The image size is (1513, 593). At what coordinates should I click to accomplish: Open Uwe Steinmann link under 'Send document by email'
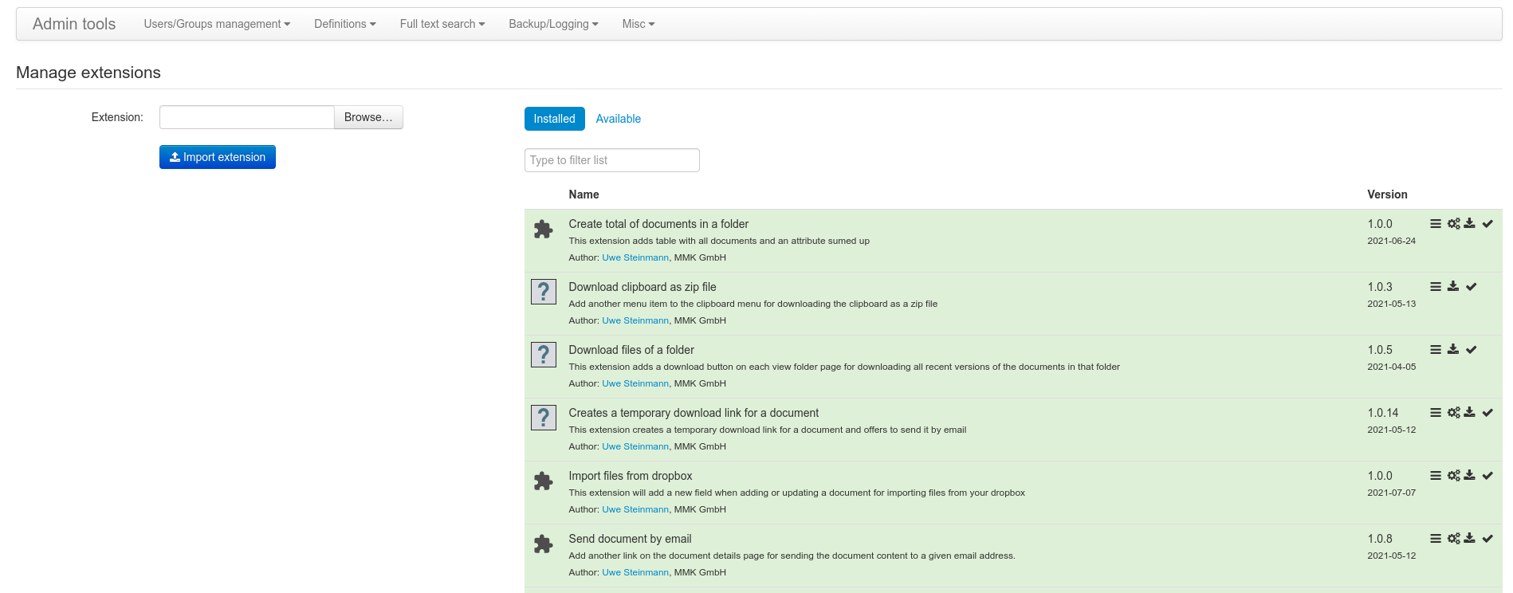[x=635, y=572]
